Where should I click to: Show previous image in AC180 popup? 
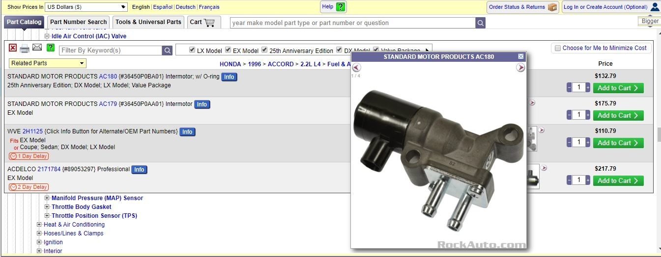(357, 68)
